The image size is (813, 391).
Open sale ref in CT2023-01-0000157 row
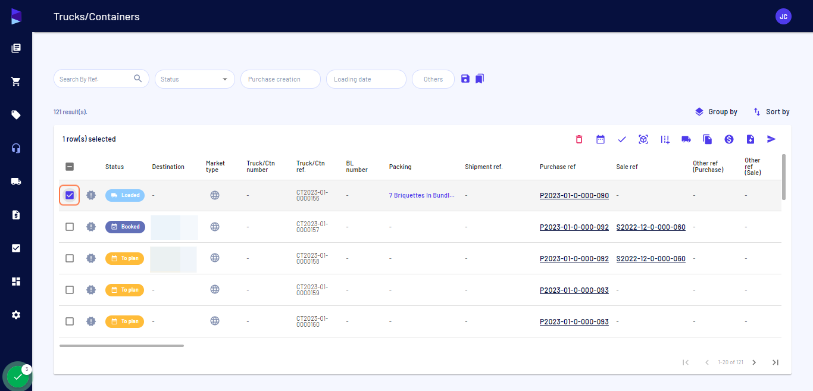(651, 227)
